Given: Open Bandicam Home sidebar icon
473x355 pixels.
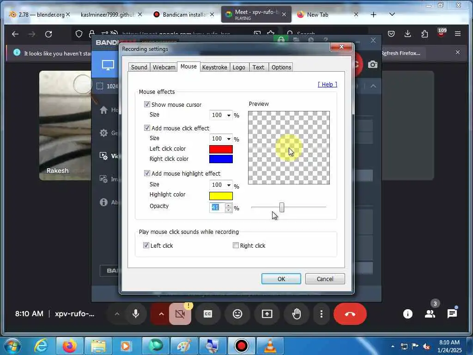Looking at the screenshot, I should point(103,110).
